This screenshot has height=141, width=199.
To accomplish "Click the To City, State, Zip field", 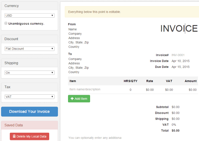I will click(79, 68).
